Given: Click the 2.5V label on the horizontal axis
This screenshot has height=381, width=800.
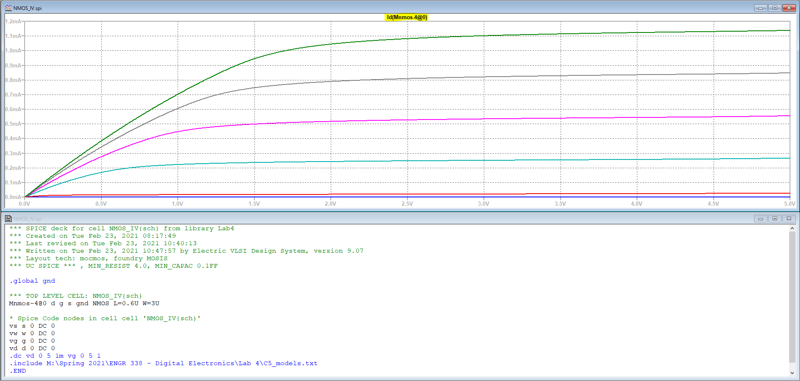Looking at the screenshot, I should 407,204.
